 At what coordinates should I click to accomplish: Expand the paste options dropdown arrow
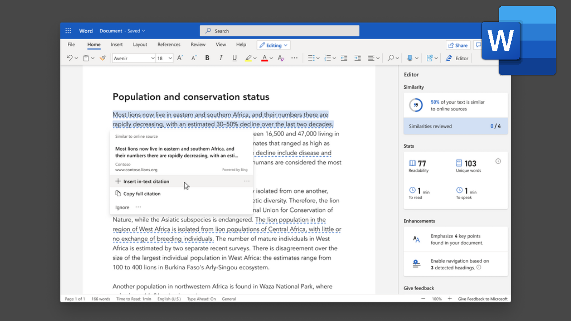(x=93, y=58)
